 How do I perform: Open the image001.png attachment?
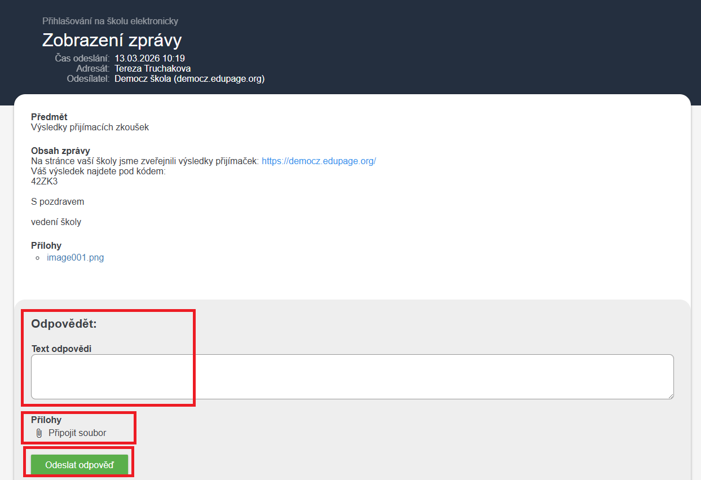[x=75, y=258]
